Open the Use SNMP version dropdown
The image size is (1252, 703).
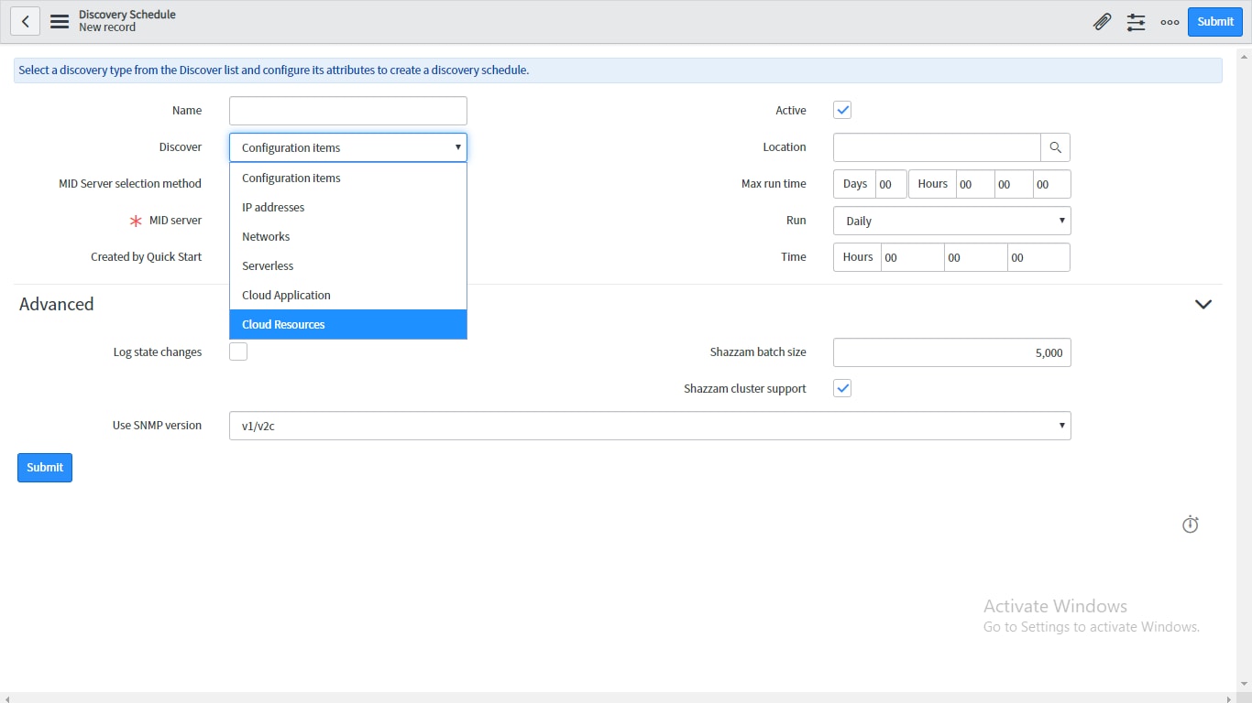click(650, 426)
